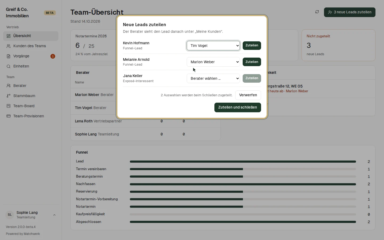Click the Sophie Lang Teamleitung table row
This screenshot has height=240, width=384.
click(146, 134)
